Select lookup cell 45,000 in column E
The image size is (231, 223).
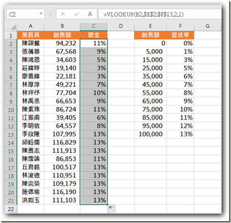[150, 85]
